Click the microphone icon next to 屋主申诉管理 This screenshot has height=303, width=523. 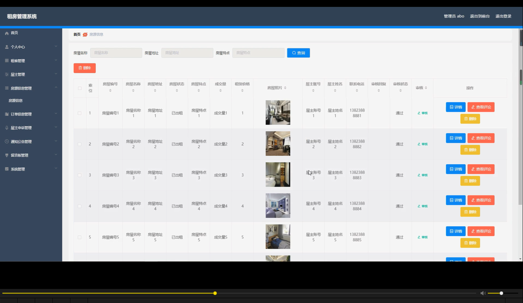pyautogui.click(x=7, y=128)
